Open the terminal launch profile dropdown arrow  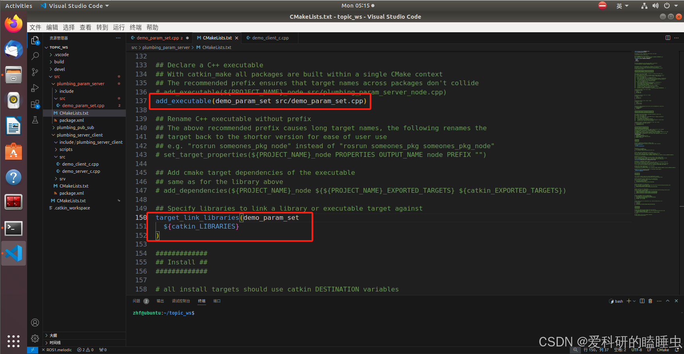(x=634, y=301)
